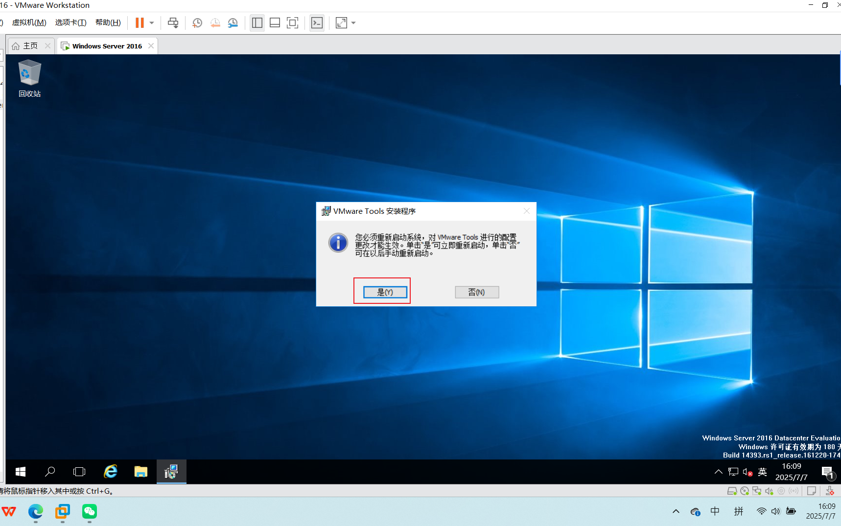841x526 pixels.
Task: Suspend the virtual machine
Action: [139, 23]
